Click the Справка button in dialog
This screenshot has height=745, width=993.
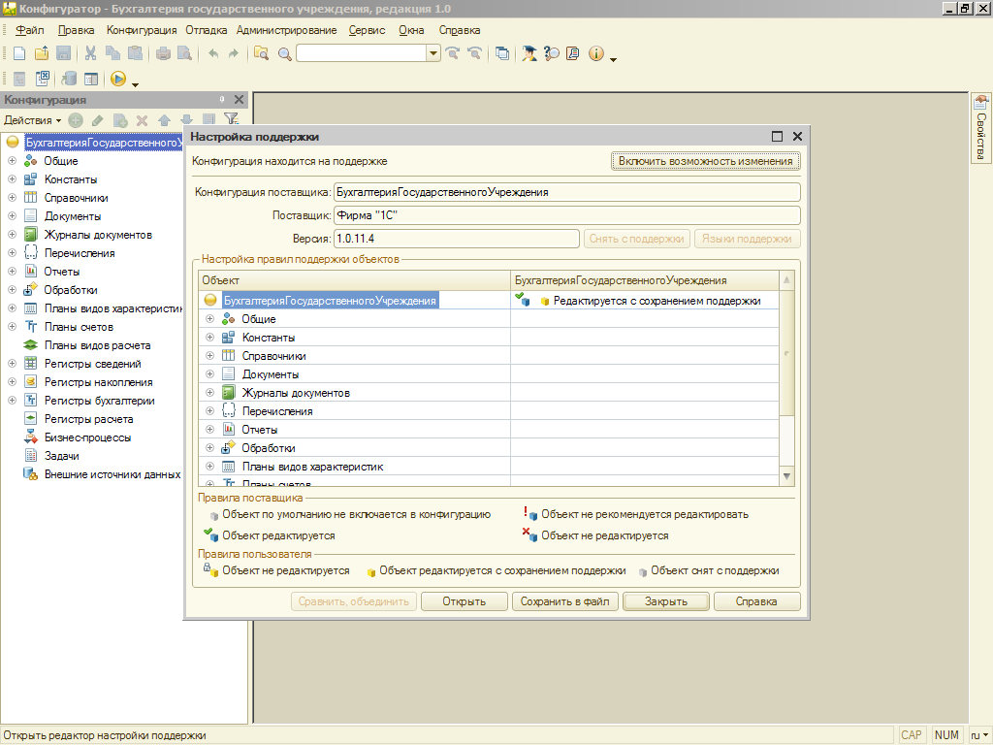coord(756,601)
